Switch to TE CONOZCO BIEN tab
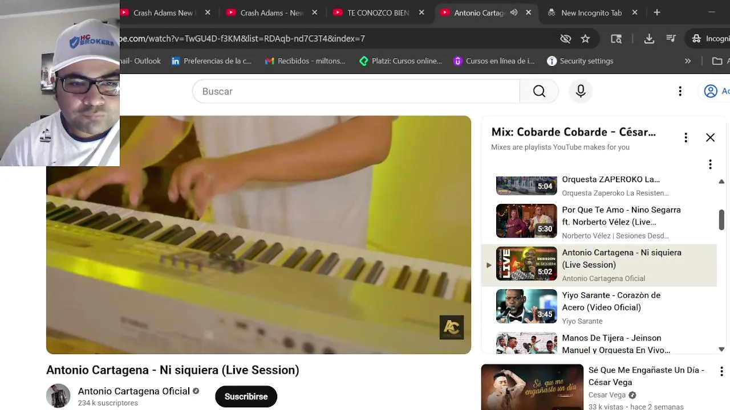 pos(378,13)
